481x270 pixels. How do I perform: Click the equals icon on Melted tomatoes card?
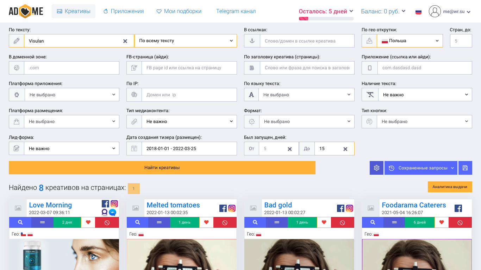pyautogui.click(x=159, y=222)
